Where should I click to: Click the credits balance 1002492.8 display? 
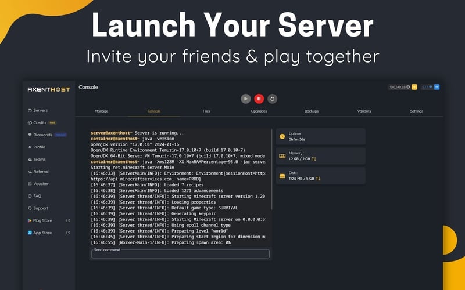pyautogui.click(x=399, y=87)
